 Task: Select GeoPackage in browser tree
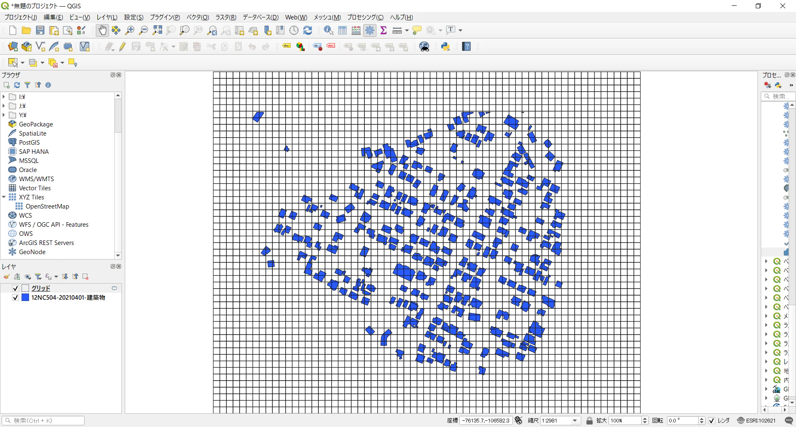pyautogui.click(x=36, y=124)
